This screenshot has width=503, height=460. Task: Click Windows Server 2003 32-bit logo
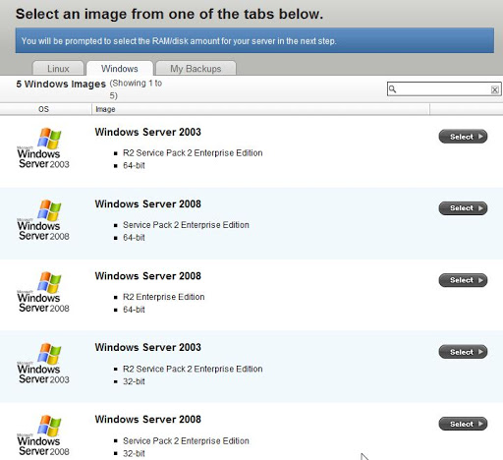[43, 364]
